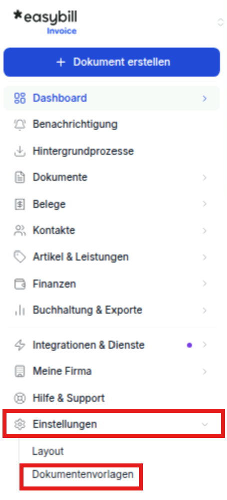The image size is (227, 500).
Task: Click the Finanzen wallet icon
Action: pos(19,284)
